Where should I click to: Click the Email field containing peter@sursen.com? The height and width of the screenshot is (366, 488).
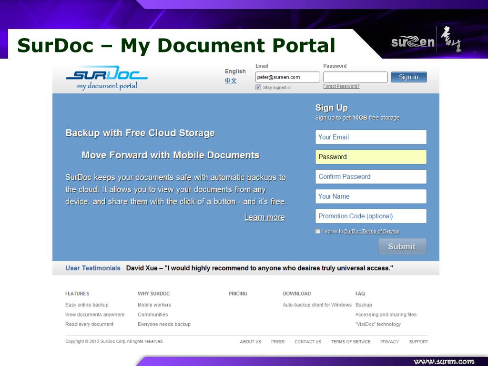(x=287, y=77)
